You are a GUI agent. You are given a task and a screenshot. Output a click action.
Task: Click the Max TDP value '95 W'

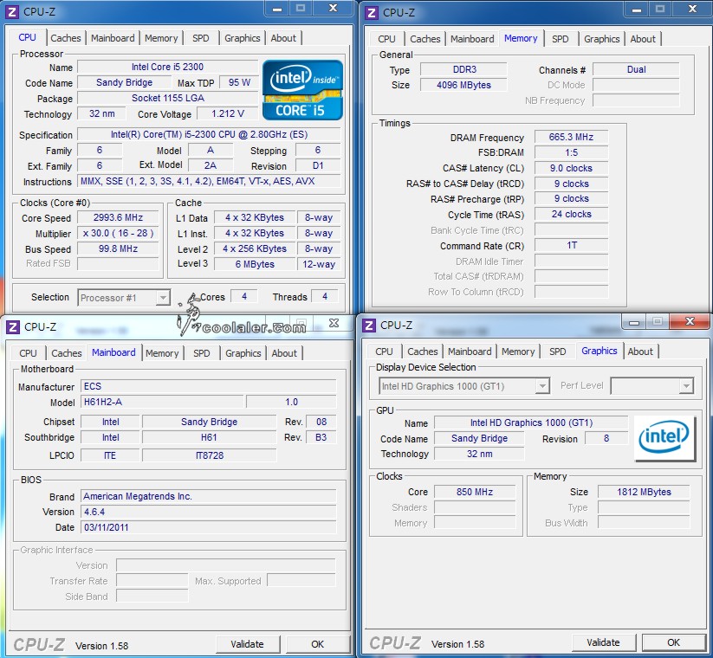[239, 83]
